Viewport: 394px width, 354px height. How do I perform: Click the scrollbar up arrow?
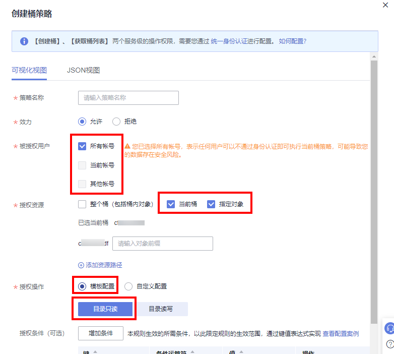pos(374,56)
